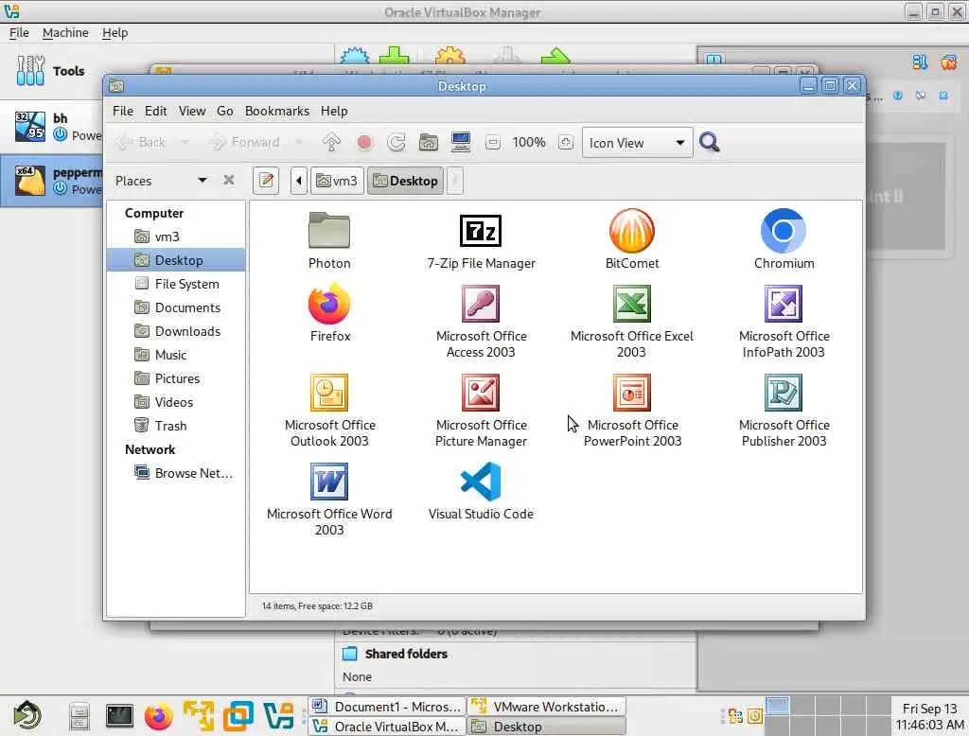Open Computer location toolbar icon
The height and width of the screenshot is (736, 969).
click(461, 143)
